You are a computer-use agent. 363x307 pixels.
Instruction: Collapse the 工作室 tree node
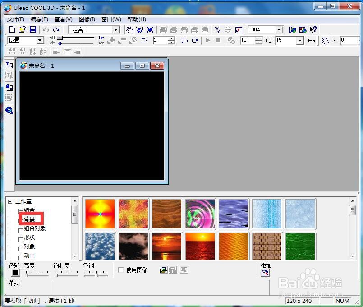pos(10,201)
